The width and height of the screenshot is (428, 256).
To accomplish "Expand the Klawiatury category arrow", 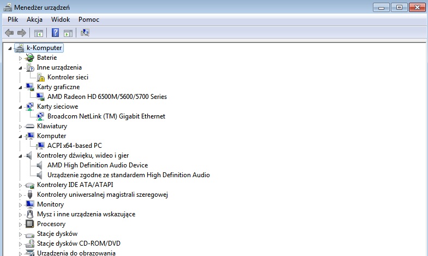I will pos(20,127).
